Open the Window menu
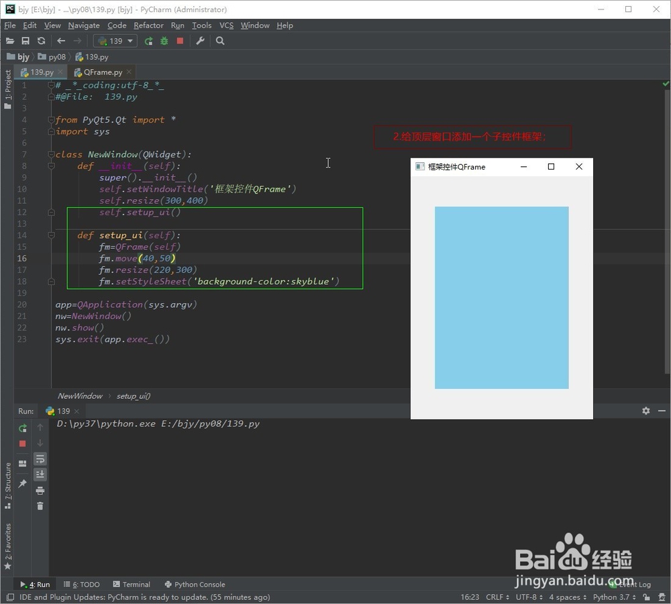This screenshot has height=604, width=671. click(255, 25)
